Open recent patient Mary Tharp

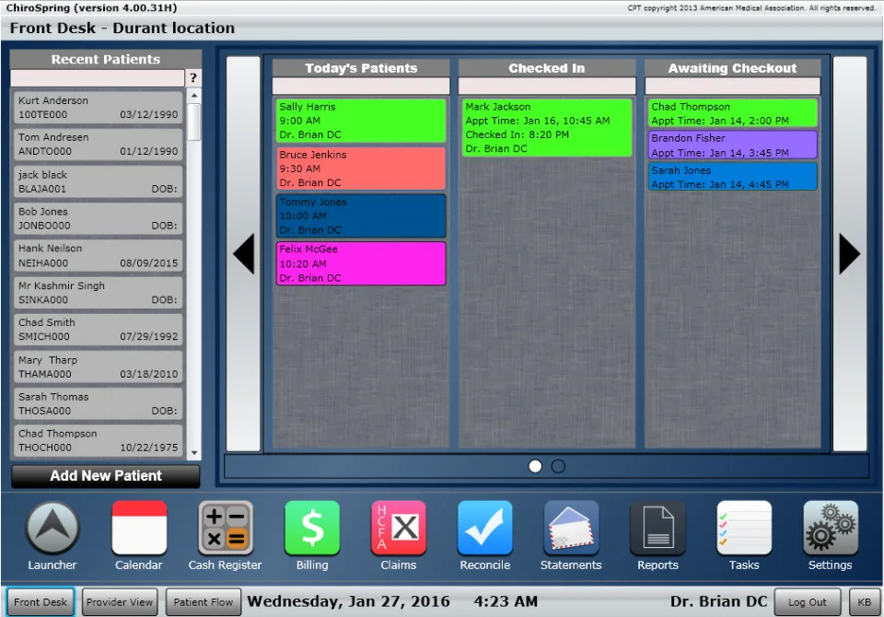point(99,367)
